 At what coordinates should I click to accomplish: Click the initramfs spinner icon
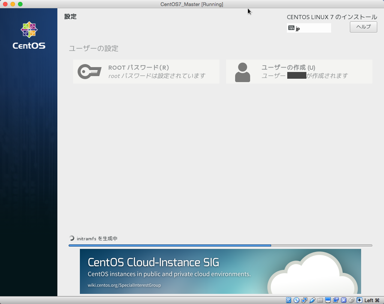[x=72, y=238]
